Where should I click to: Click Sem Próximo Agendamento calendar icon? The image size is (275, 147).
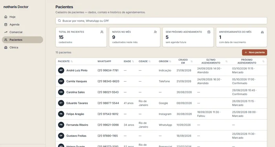tap(209, 32)
